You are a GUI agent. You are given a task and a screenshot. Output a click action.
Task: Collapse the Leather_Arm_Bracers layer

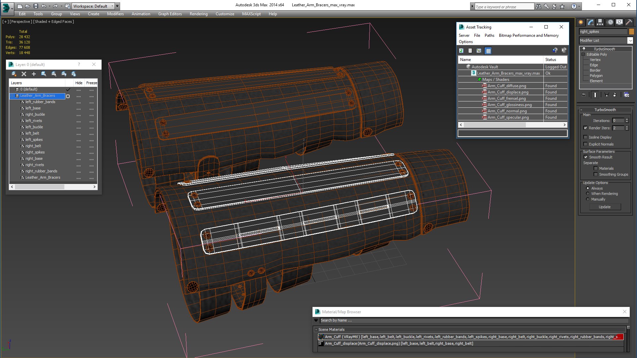12,96
